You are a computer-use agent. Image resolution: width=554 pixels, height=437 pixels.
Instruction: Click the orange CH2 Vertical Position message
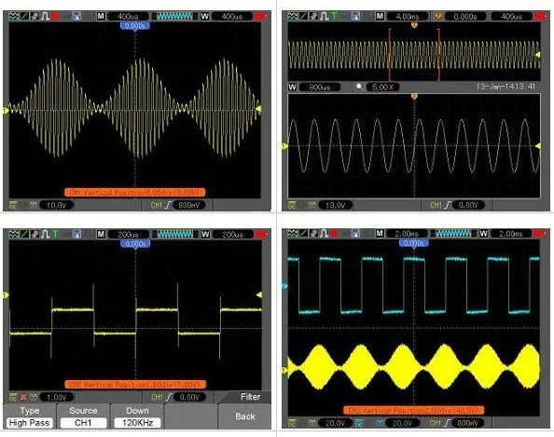[x=414, y=410]
